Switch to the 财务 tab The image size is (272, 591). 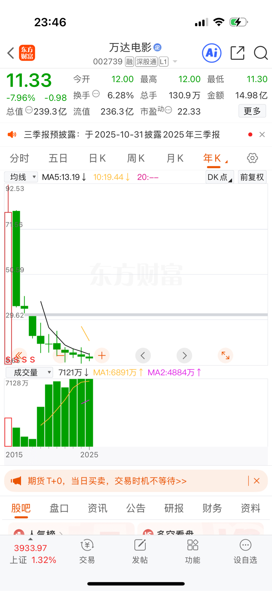pyautogui.click(x=212, y=508)
